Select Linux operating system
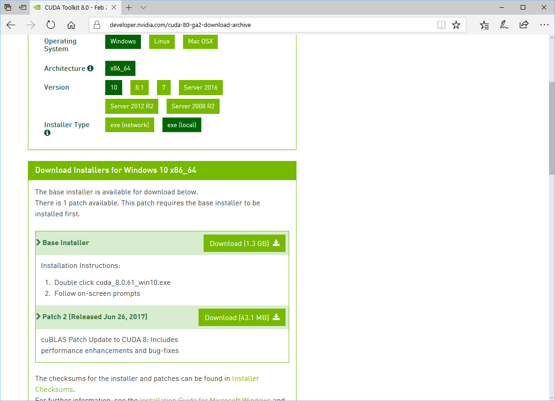This screenshot has width=555, height=401. tap(162, 41)
